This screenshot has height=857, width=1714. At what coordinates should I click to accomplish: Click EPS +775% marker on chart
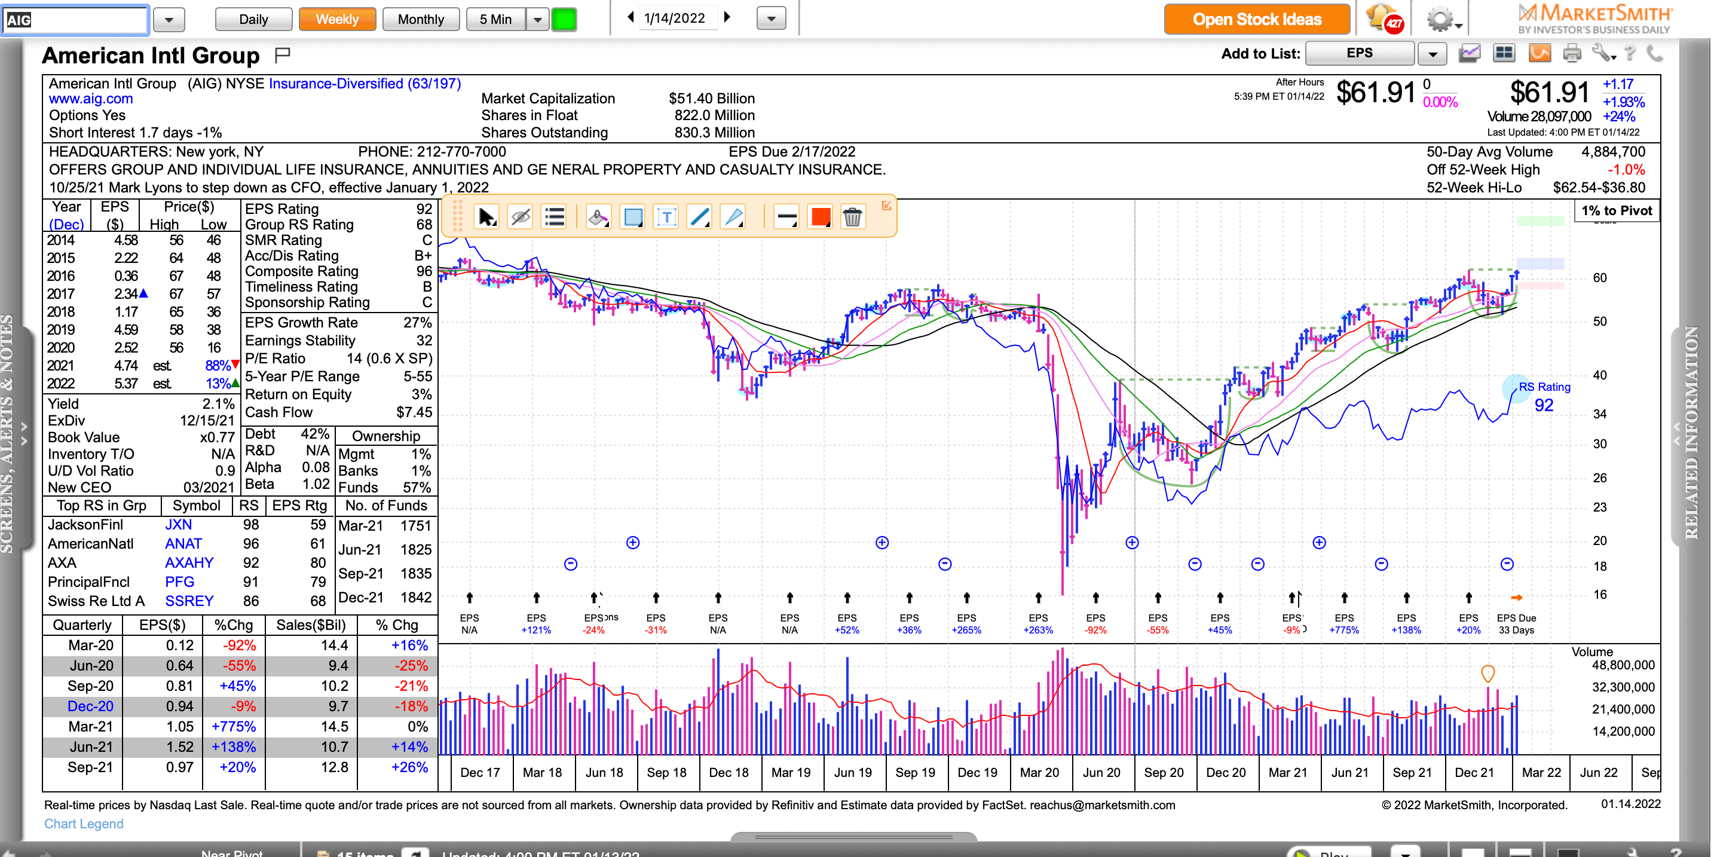click(x=1344, y=623)
